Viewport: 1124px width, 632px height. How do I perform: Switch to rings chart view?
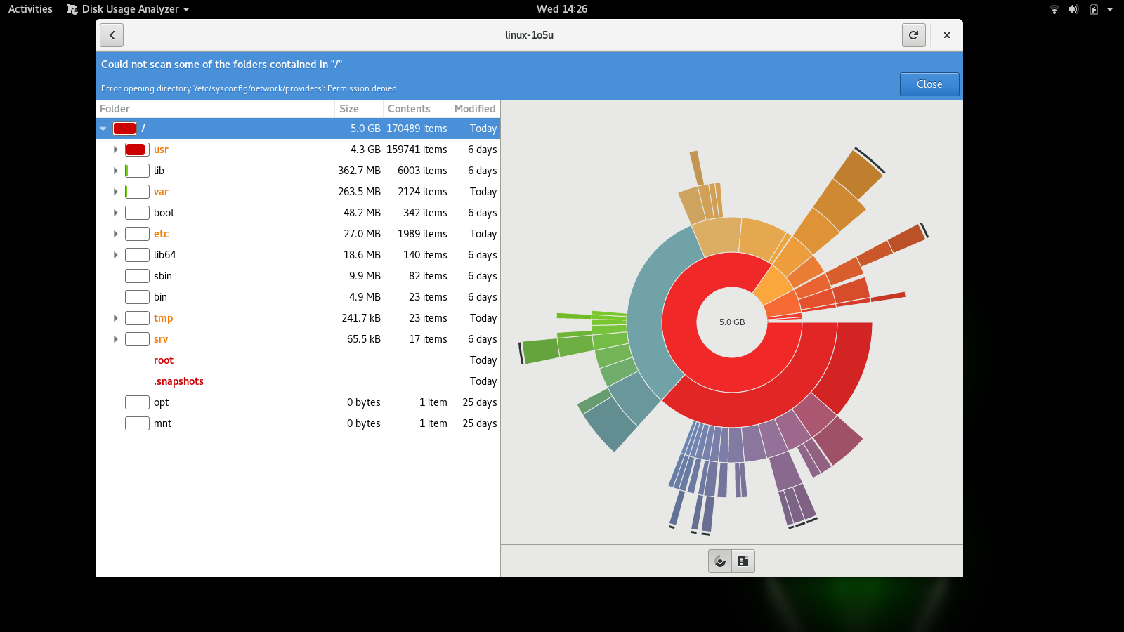pyautogui.click(x=720, y=561)
